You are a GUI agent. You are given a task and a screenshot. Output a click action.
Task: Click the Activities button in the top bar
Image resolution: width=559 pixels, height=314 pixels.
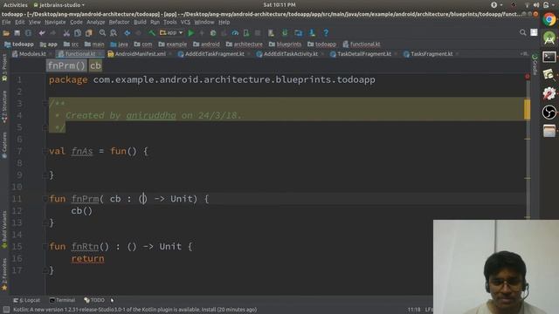(16, 5)
